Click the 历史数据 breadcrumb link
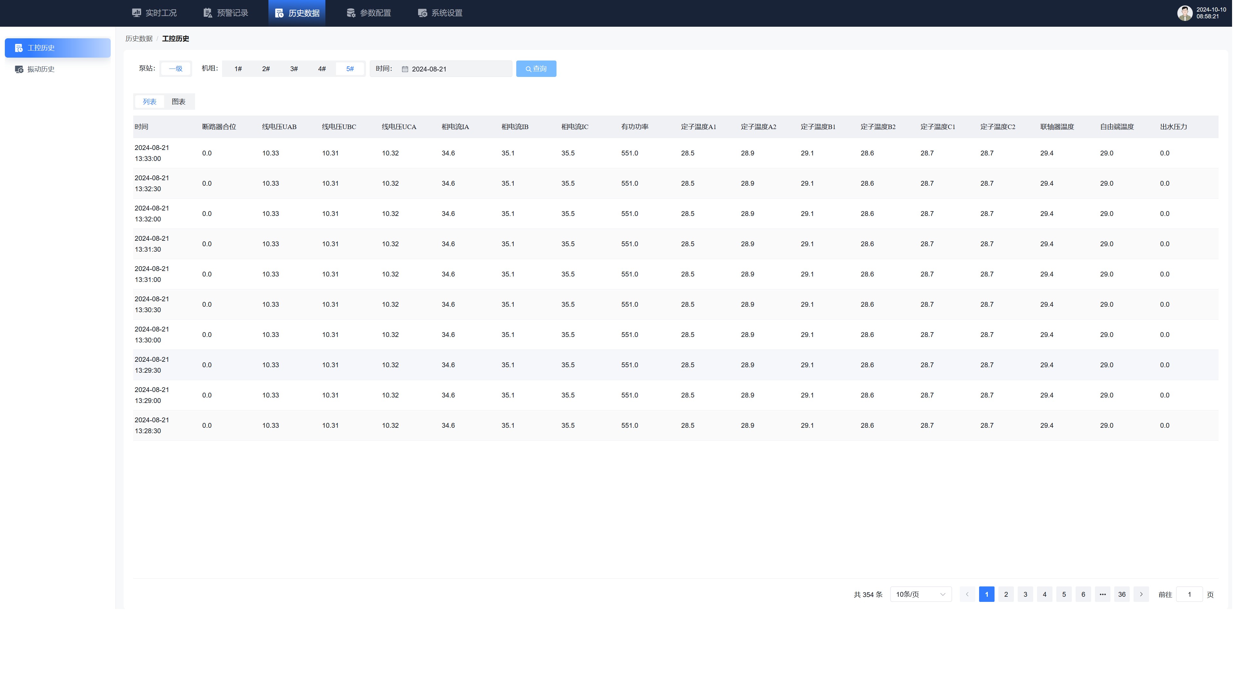This screenshot has width=1234, height=692. [139, 39]
